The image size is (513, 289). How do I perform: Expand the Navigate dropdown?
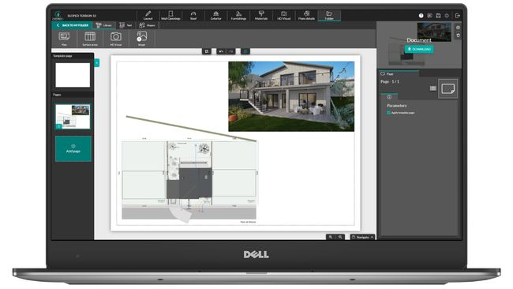[x=362, y=237]
